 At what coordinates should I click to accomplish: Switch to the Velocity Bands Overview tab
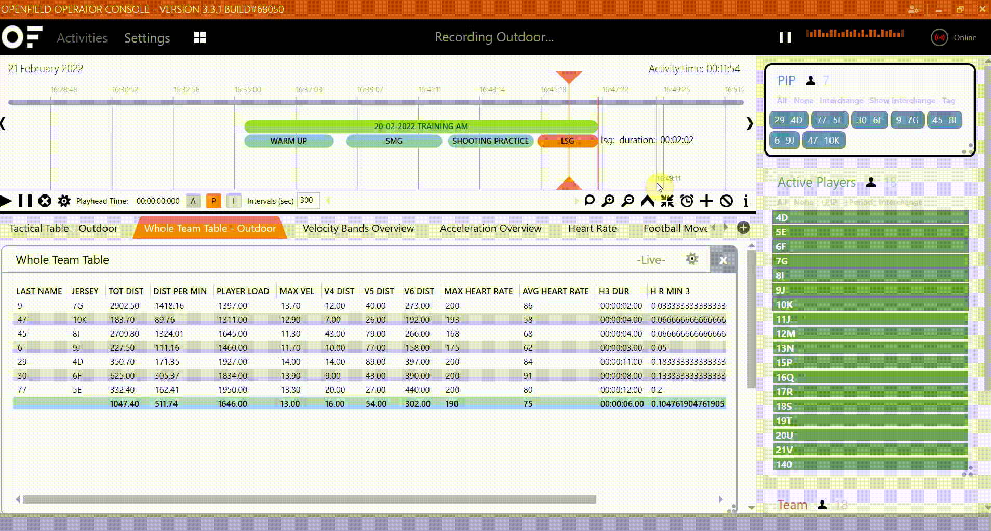tap(358, 228)
